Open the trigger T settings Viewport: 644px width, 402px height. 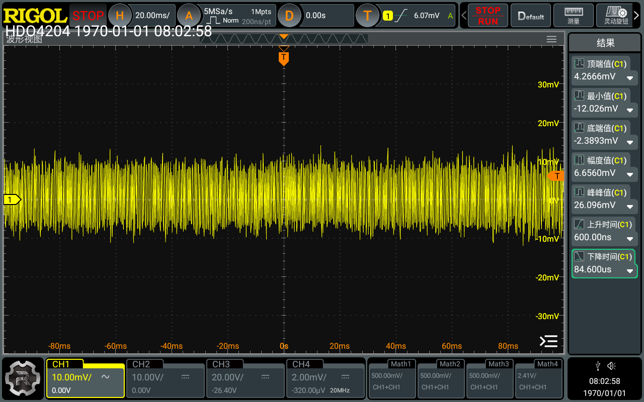[367, 16]
